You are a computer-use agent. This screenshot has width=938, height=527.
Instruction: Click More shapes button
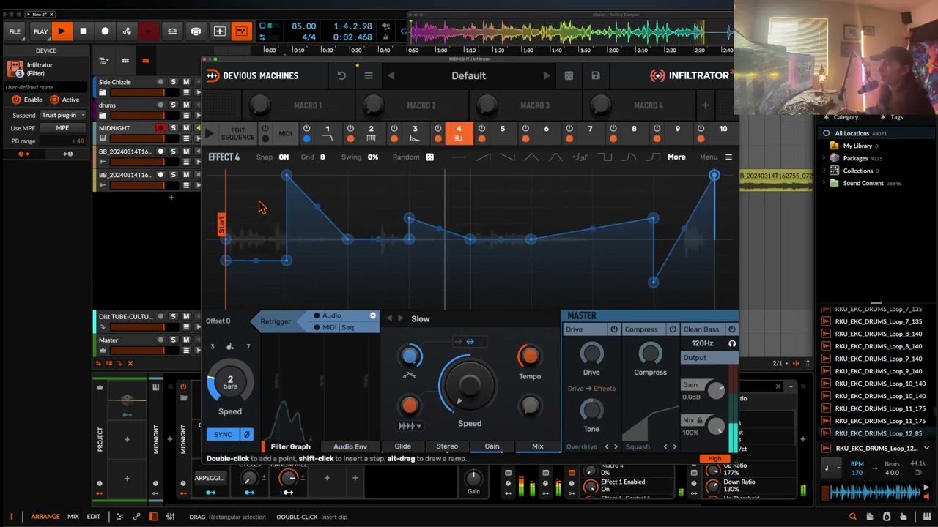tap(676, 157)
